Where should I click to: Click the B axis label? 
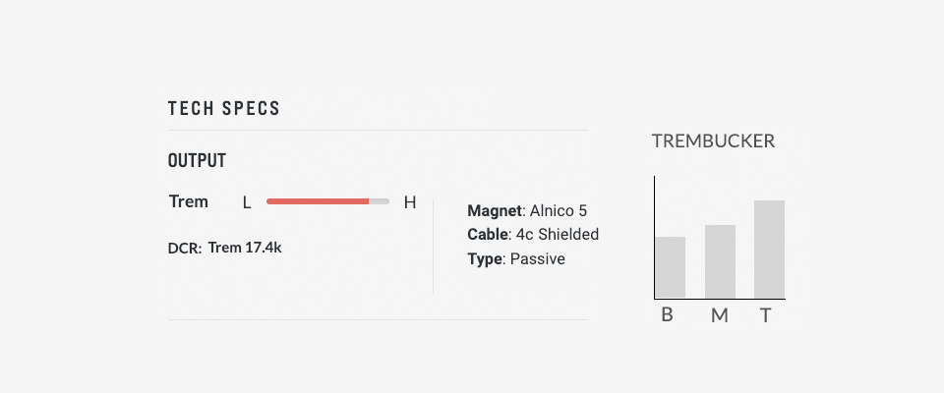coord(667,314)
